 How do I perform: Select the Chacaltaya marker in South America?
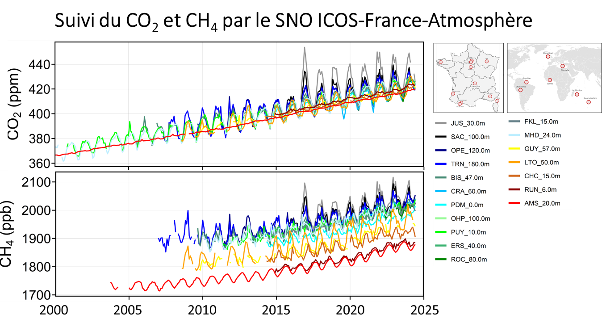(x=520, y=90)
